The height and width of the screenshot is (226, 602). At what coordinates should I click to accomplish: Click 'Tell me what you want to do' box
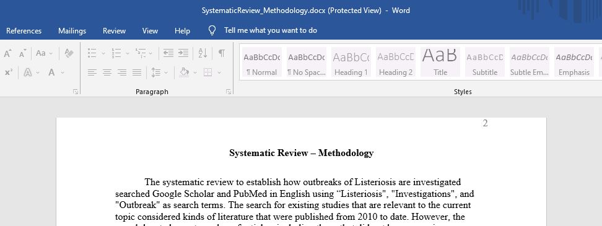(271, 30)
